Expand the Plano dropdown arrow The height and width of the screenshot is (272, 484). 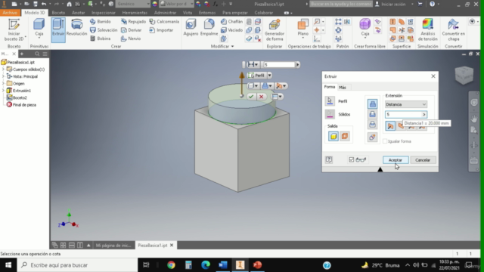point(303,39)
